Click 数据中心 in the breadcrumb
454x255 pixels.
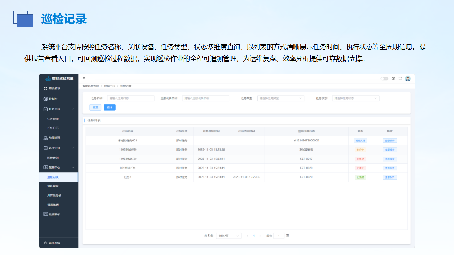(109, 86)
